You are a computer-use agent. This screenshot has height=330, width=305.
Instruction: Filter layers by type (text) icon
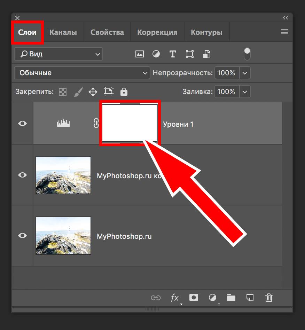(173, 54)
